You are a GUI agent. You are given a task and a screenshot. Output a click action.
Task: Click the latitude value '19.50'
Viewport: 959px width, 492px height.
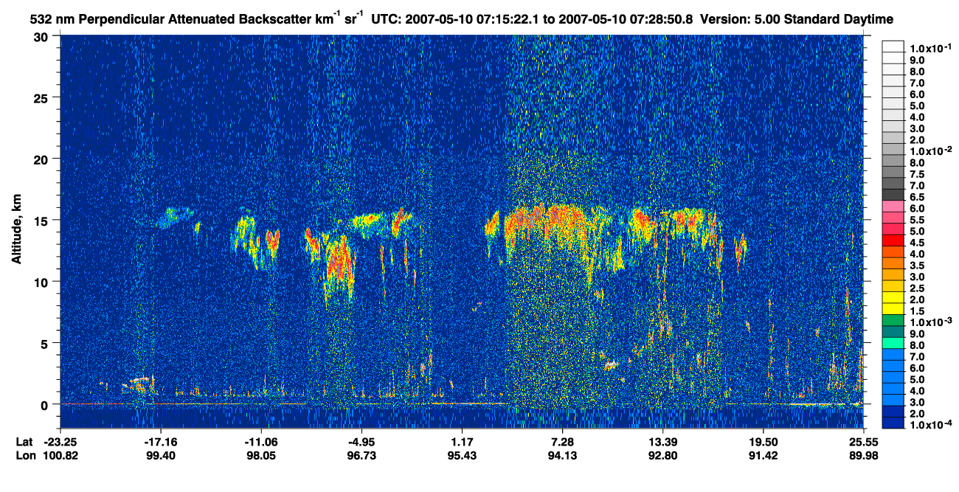763,442
